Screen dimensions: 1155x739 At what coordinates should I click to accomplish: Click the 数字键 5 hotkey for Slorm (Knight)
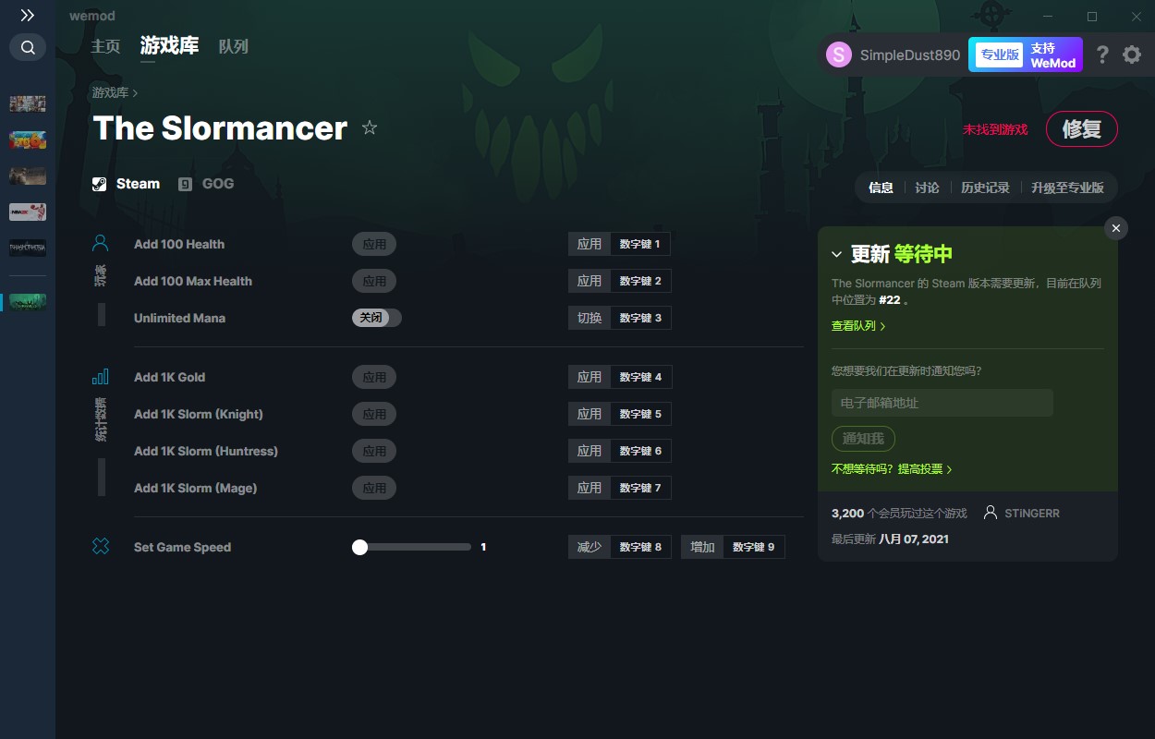[x=640, y=414]
